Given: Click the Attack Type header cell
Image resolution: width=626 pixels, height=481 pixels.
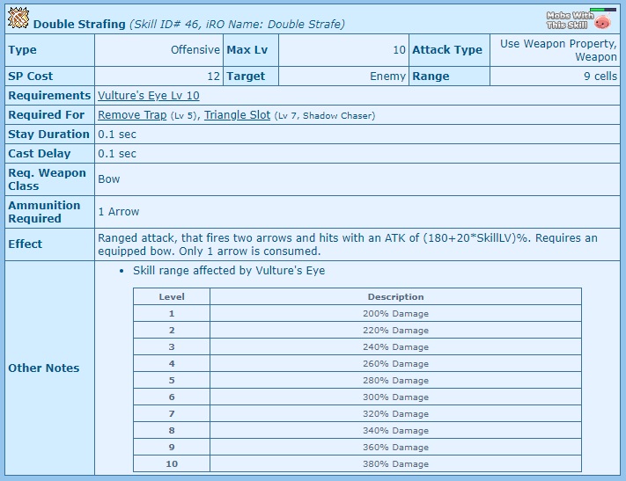Looking at the screenshot, I should point(449,50).
